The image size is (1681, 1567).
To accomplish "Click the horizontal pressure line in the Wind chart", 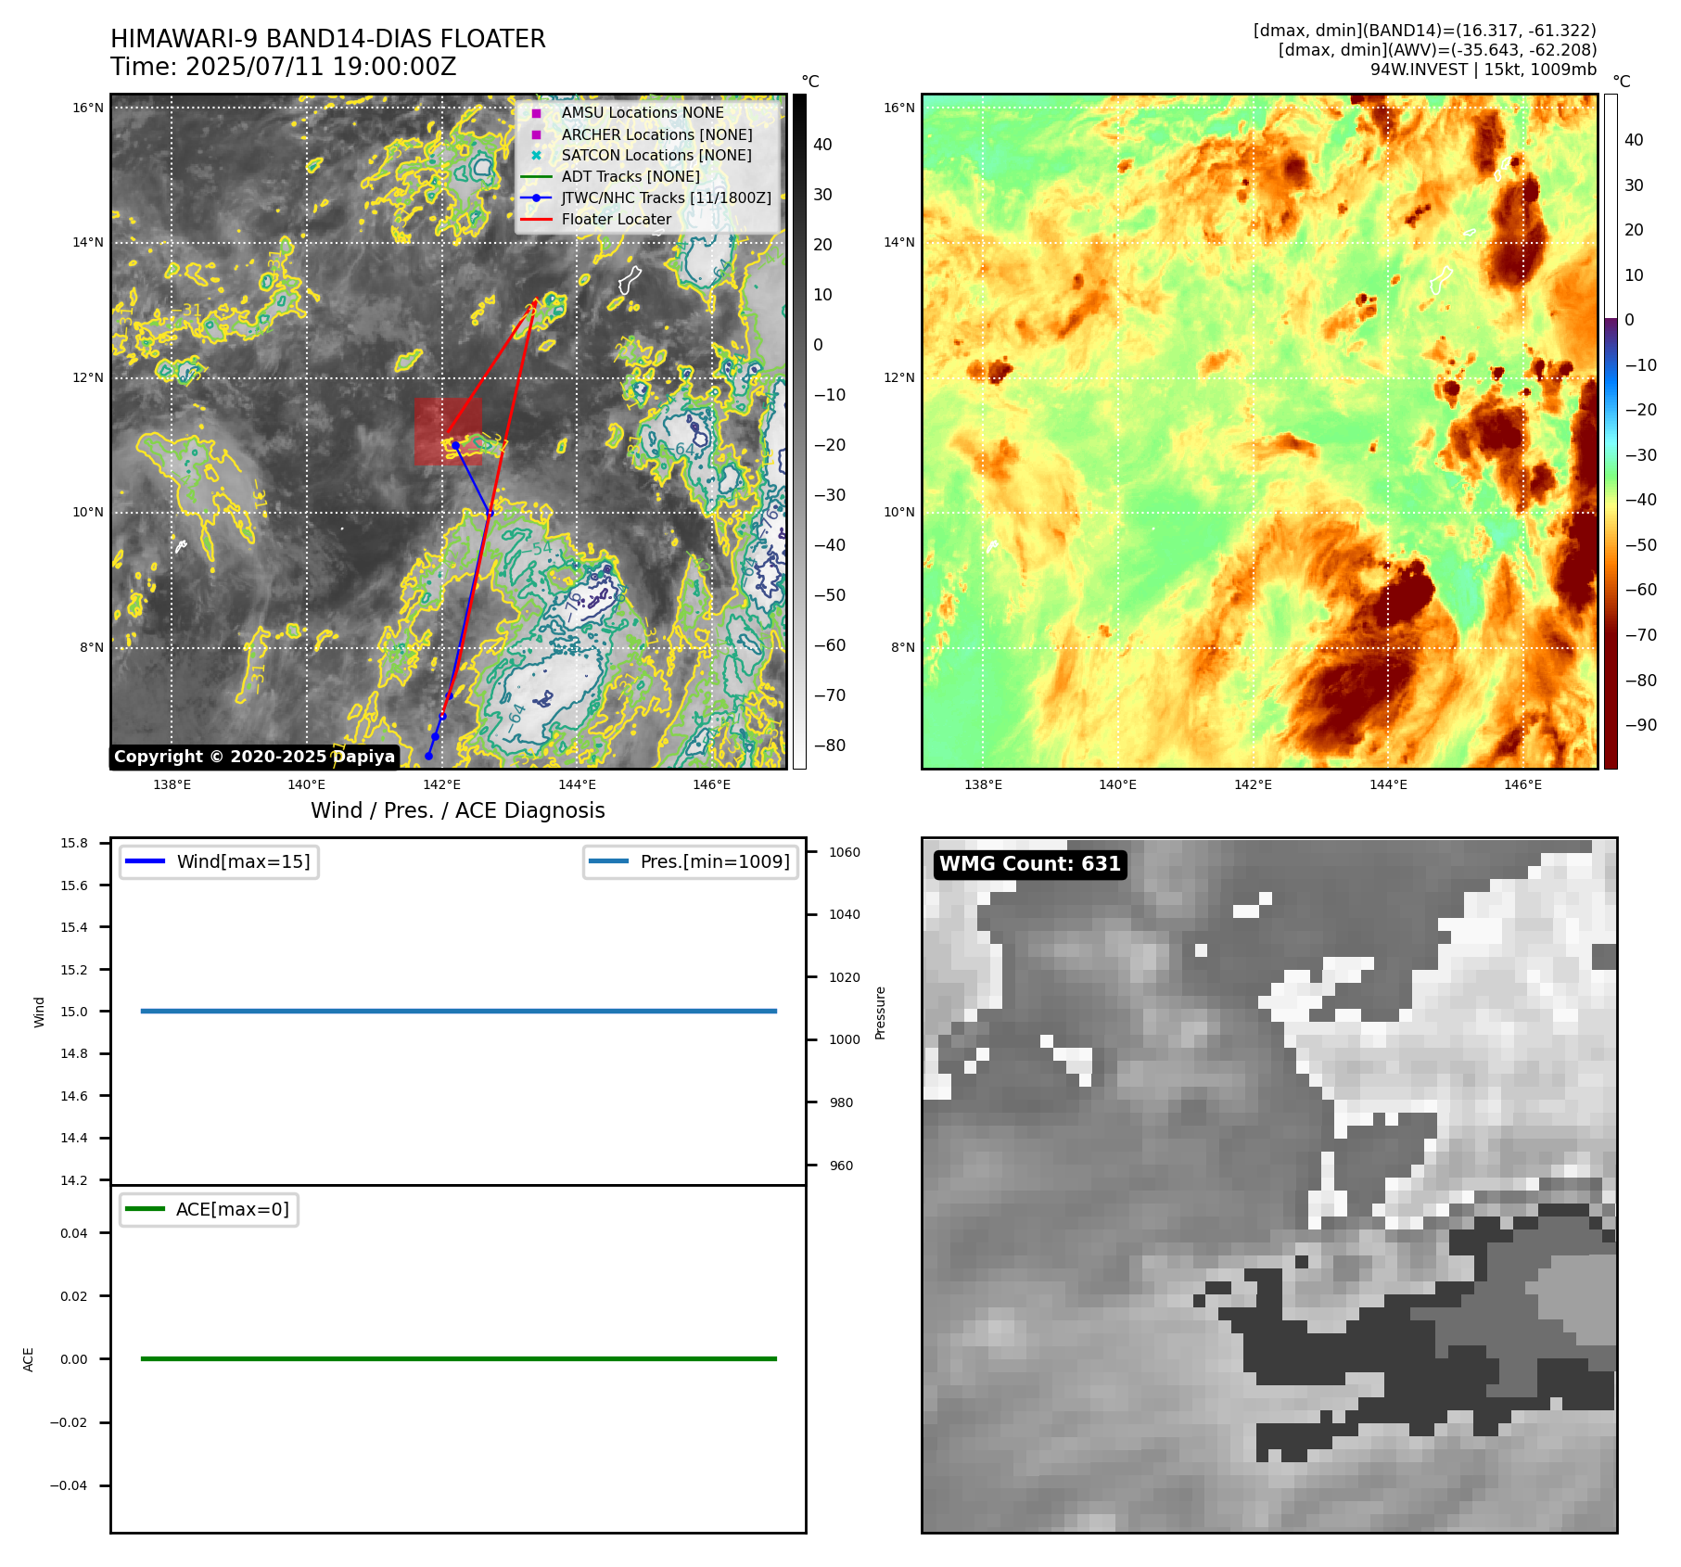I will point(458,1011).
